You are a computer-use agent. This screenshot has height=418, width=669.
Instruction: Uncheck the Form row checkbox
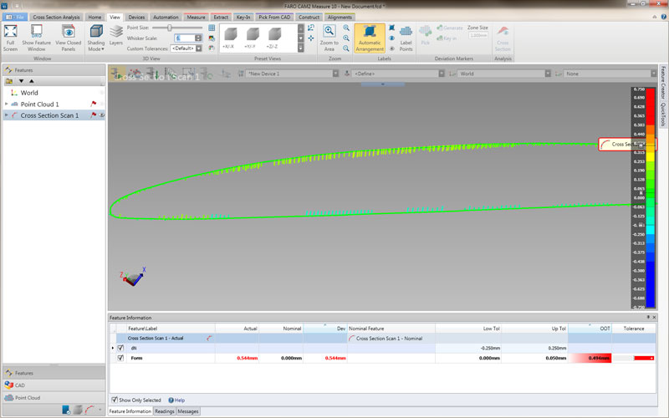[x=120, y=358]
